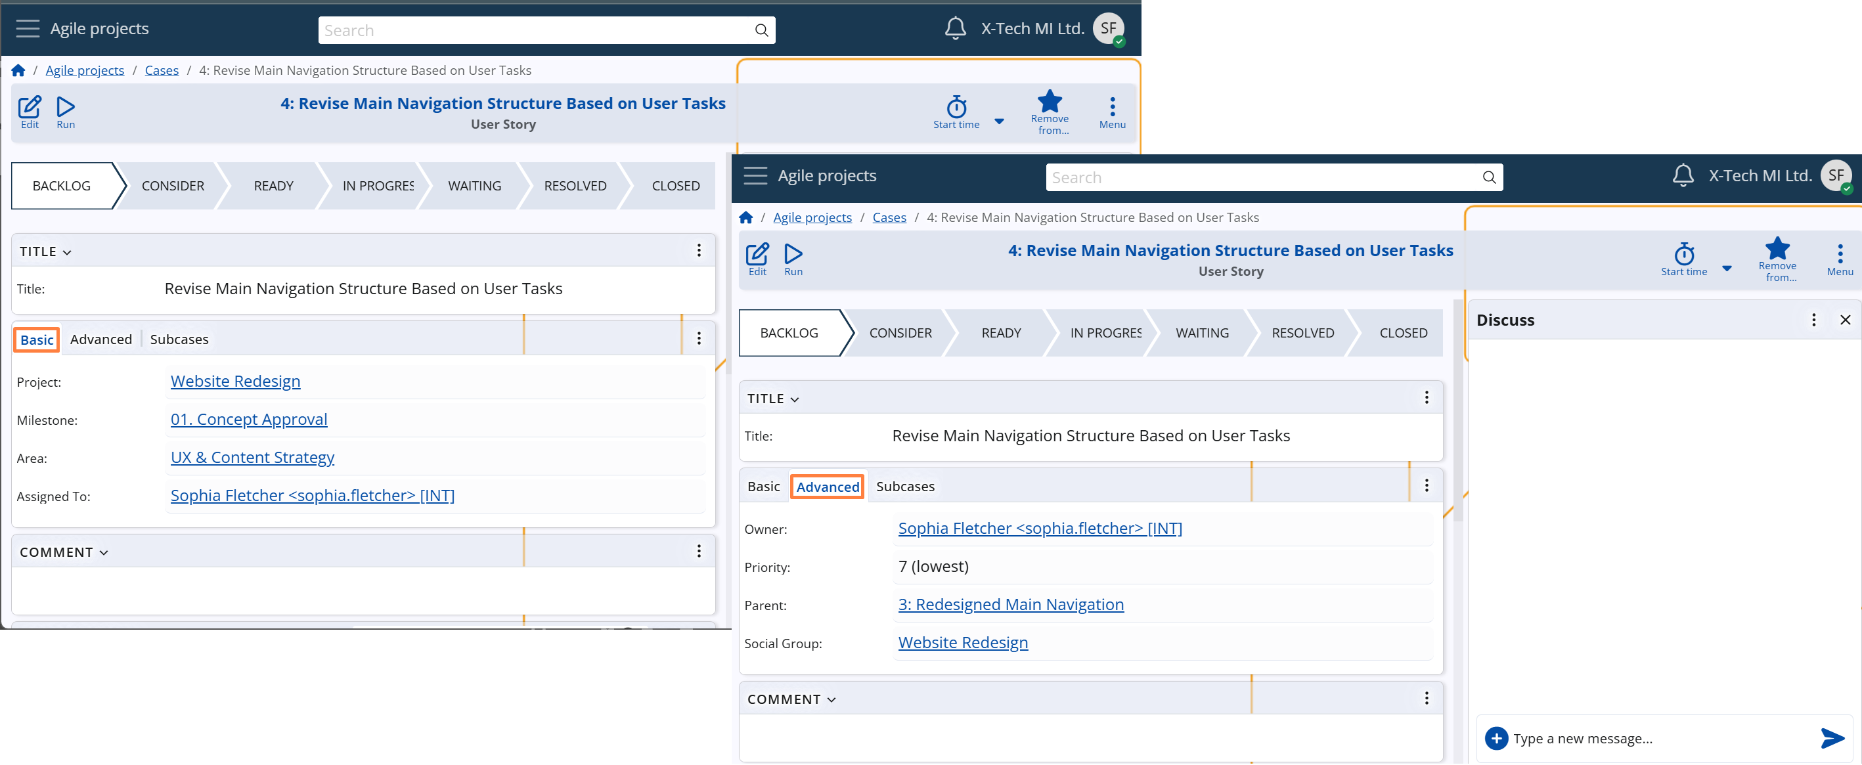This screenshot has width=1862, height=765.
Task: Switch to Advanced tab in left window
Action: click(100, 339)
